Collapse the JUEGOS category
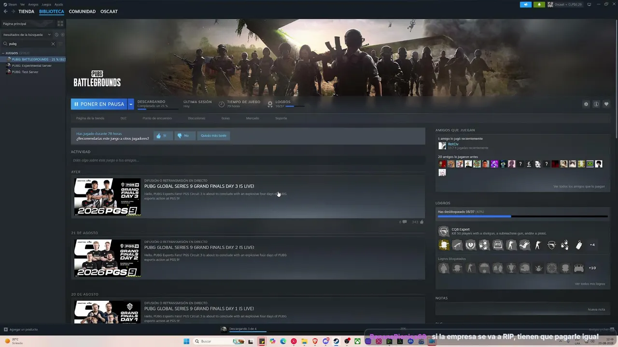Viewport: 618px width, 347px height. [x=3, y=53]
